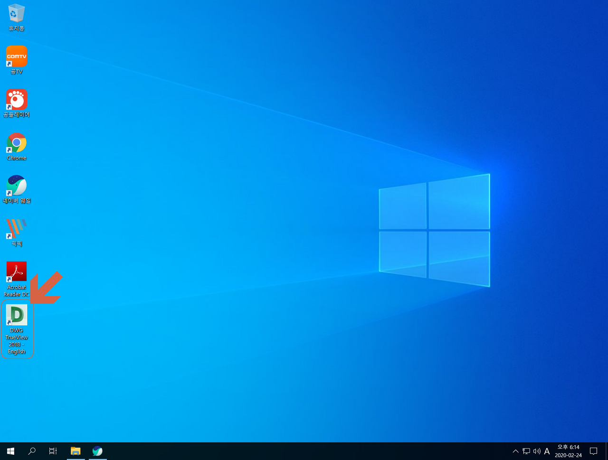Open network status tray icon
This screenshot has height=460, width=608.
(526, 451)
